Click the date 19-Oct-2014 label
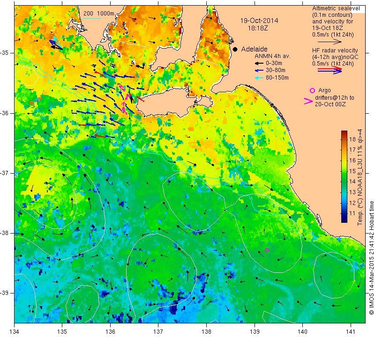Image resolution: width=375 pixels, height=337 pixels. pos(259,21)
